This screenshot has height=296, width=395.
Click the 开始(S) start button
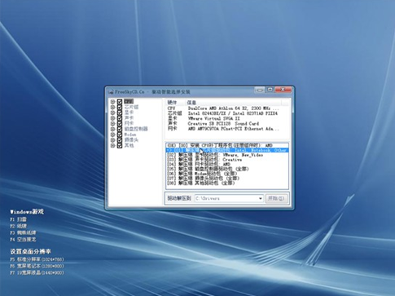click(275, 198)
